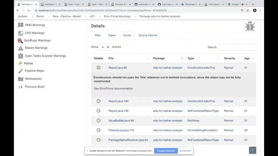This screenshot has width=278, height=156.
Task: Focus the table Search field
Action: click(x=237, y=47)
